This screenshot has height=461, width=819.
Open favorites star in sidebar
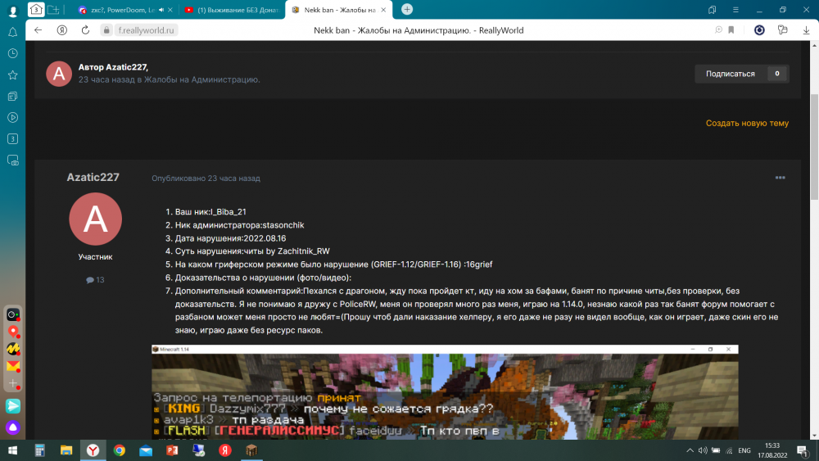(x=12, y=75)
